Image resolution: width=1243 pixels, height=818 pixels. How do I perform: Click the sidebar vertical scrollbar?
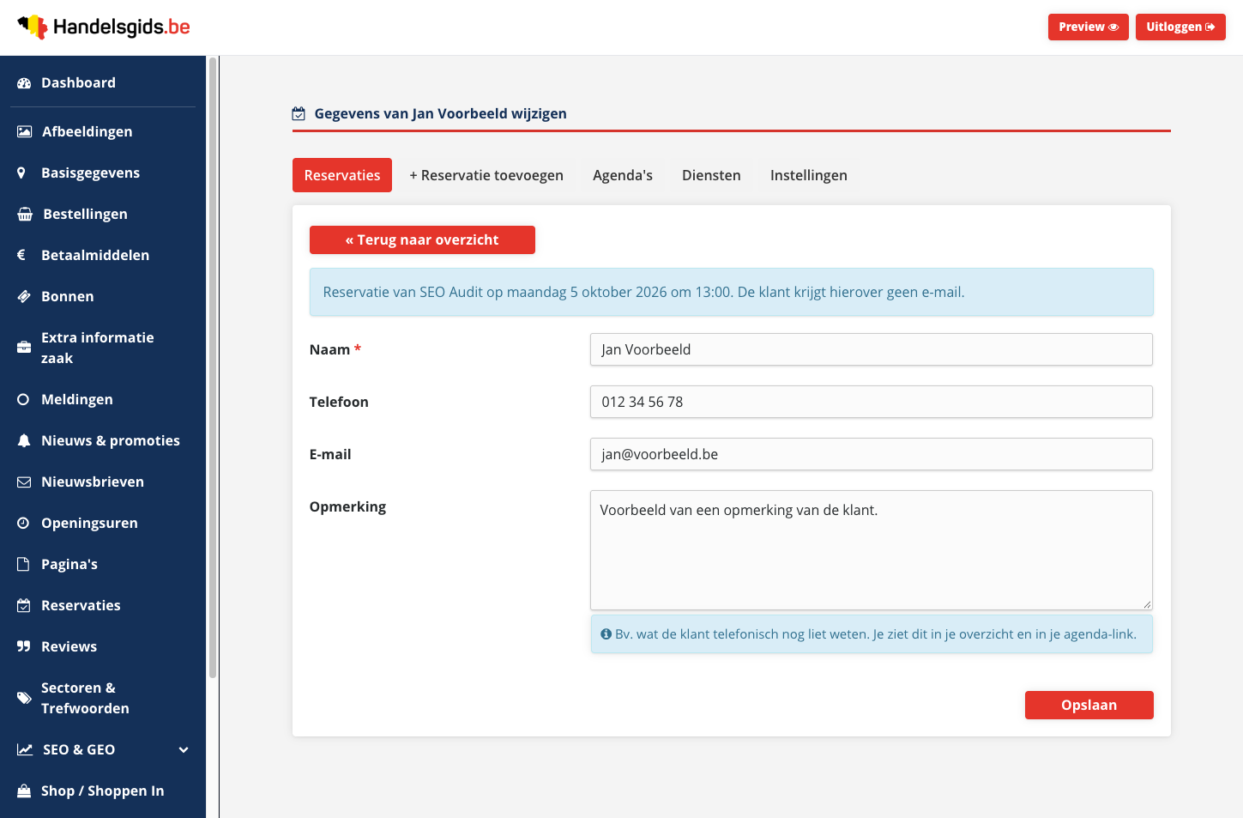[213, 369]
